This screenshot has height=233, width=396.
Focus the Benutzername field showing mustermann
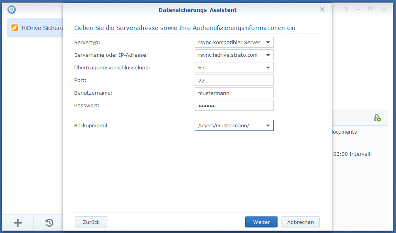point(234,93)
